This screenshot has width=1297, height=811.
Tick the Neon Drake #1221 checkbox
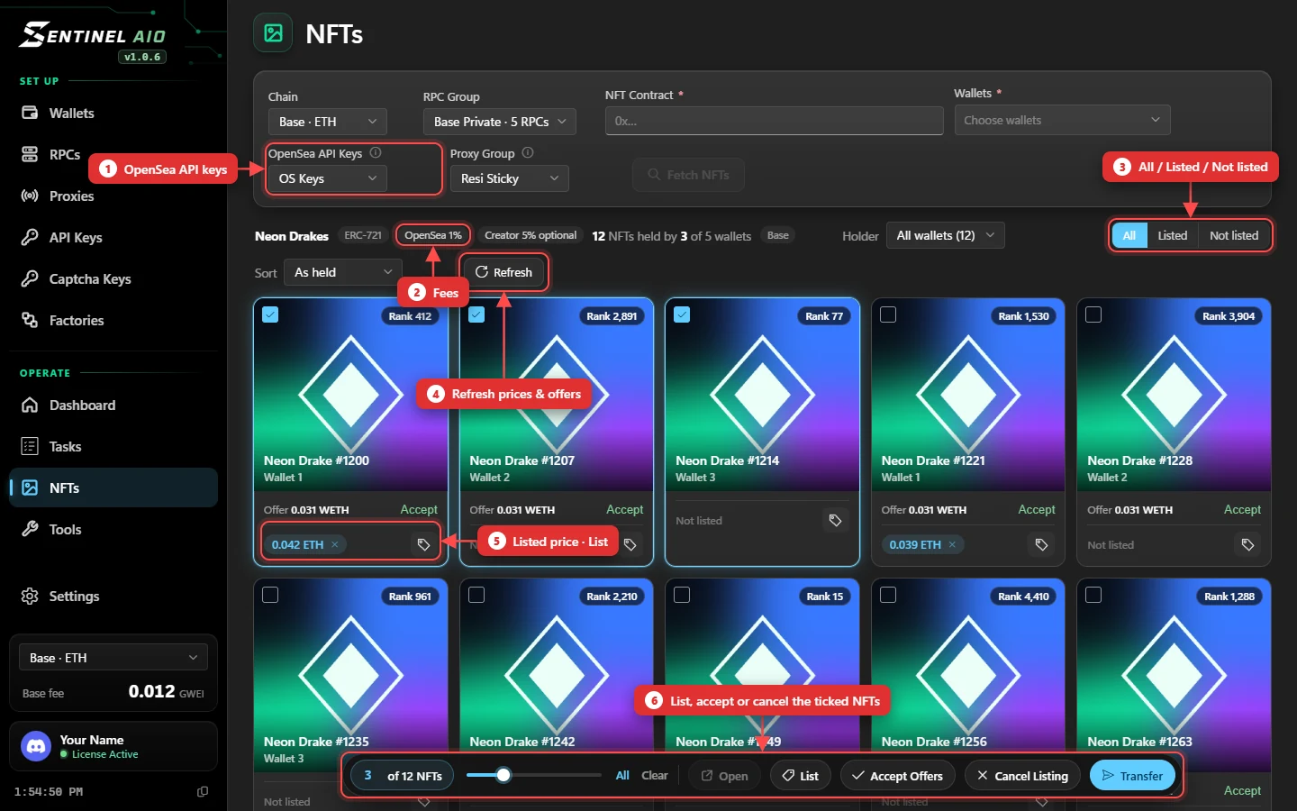[x=888, y=314]
